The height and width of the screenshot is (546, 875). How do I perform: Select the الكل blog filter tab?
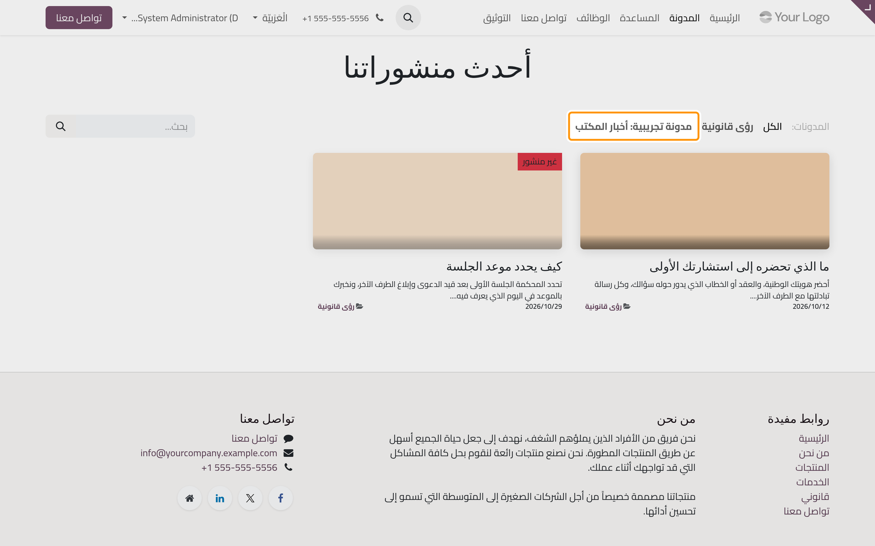pyautogui.click(x=772, y=126)
